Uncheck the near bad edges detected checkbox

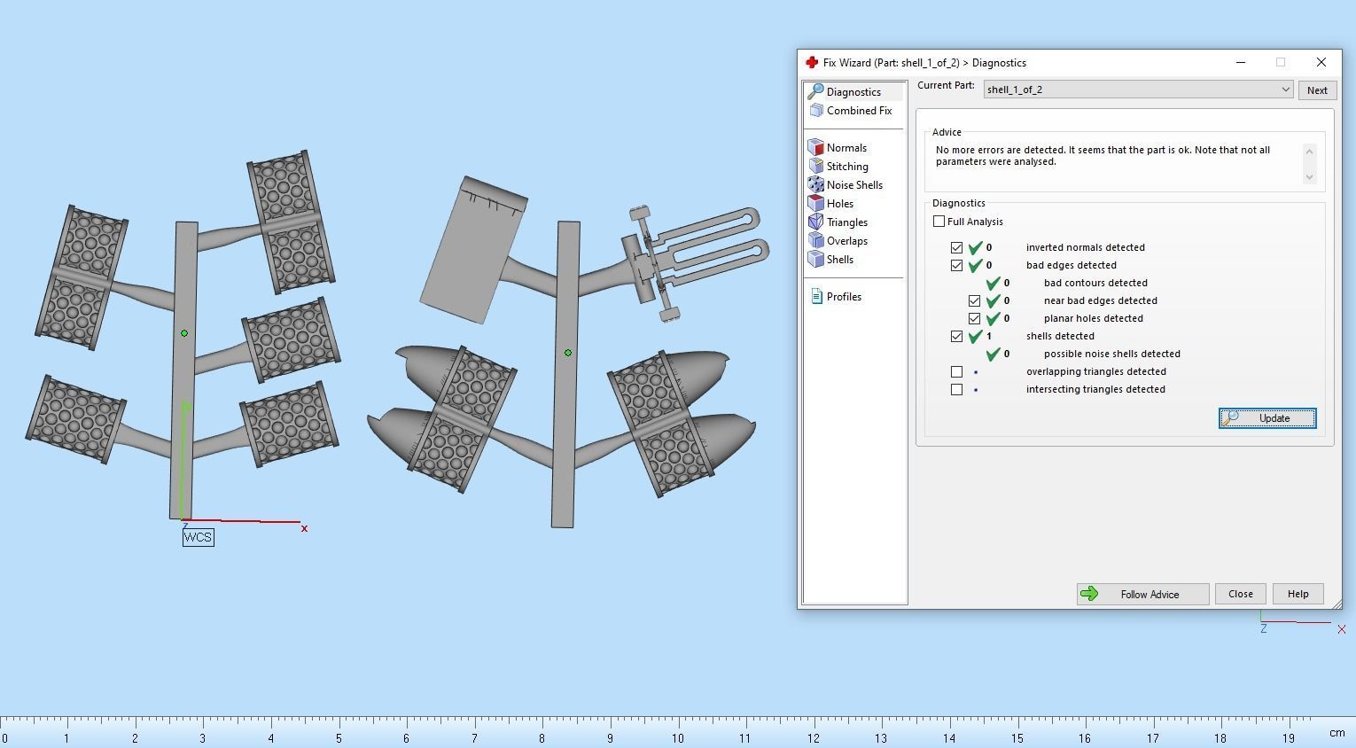click(975, 300)
